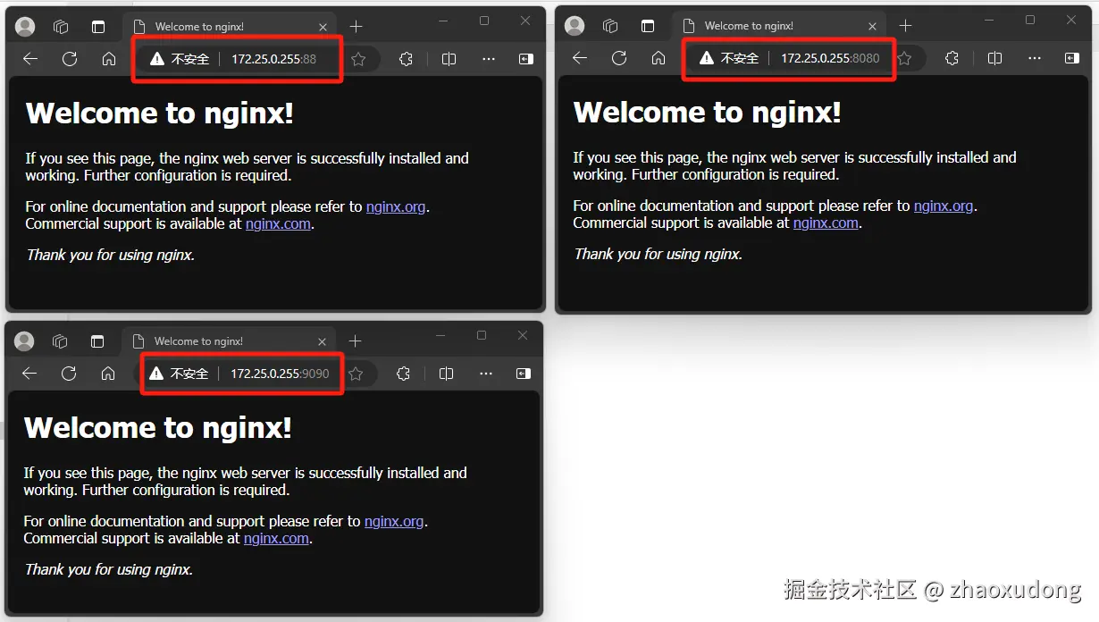Open nginx.org link in port 8080 window
1099x622 pixels.
coord(944,206)
